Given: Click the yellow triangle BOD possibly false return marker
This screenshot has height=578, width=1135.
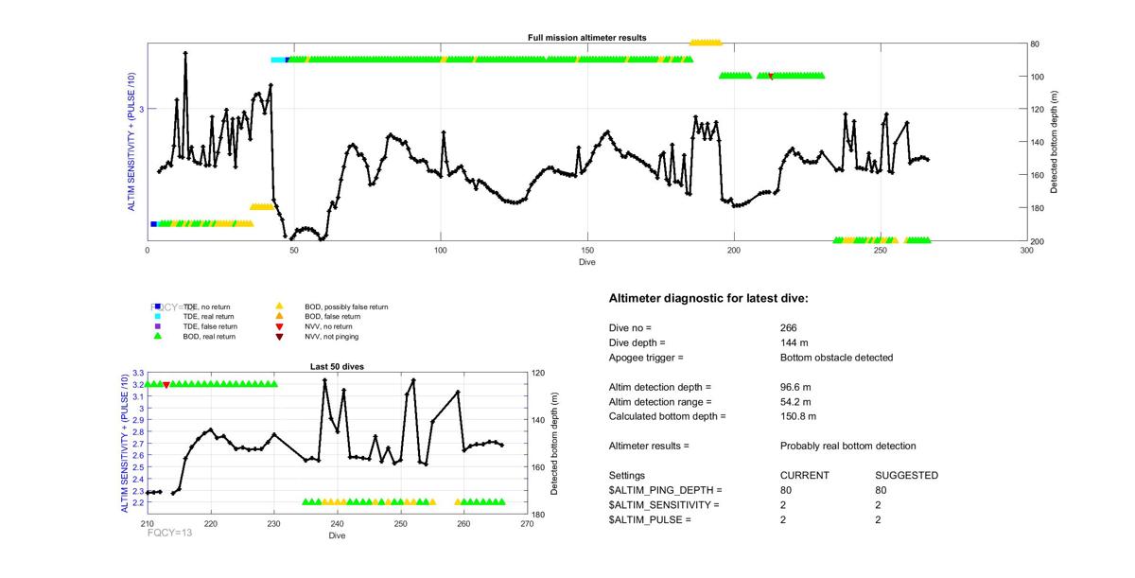Looking at the screenshot, I should (x=279, y=307).
